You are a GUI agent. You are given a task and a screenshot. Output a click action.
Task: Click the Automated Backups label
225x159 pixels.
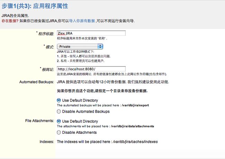pos(37,82)
